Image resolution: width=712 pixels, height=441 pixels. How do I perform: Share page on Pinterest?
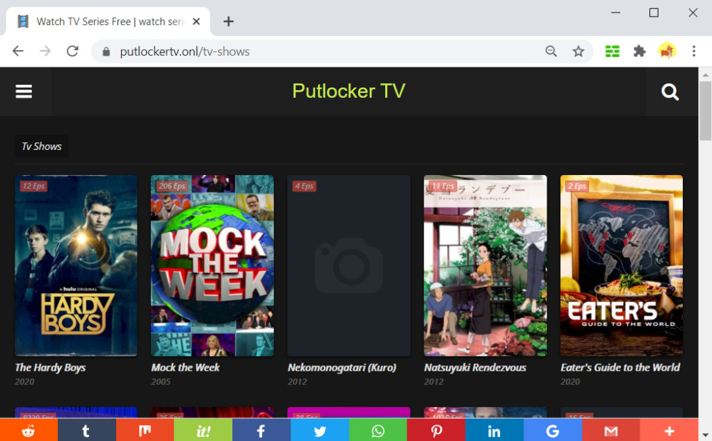(436, 430)
